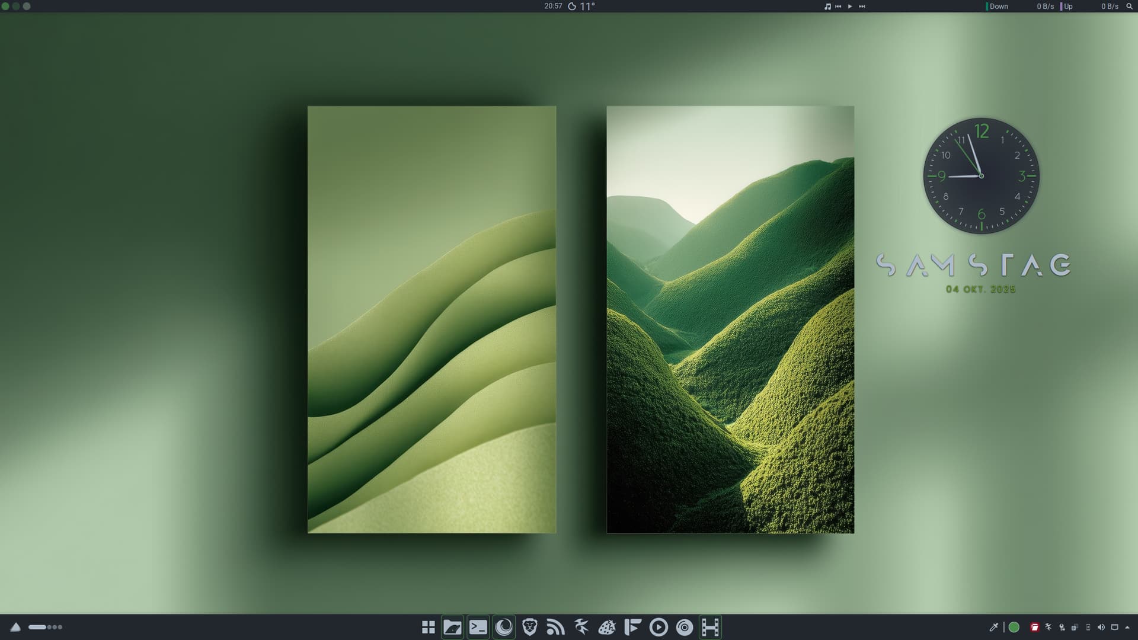The height and width of the screenshot is (640, 1138).
Task: Activate the color picker eyedropper
Action: point(994,627)
